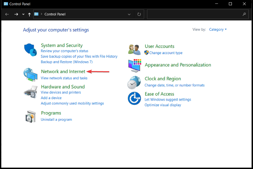Click the Control Panel breadcrumb in address bar
The image size is (253, 169).
(55, 14)
